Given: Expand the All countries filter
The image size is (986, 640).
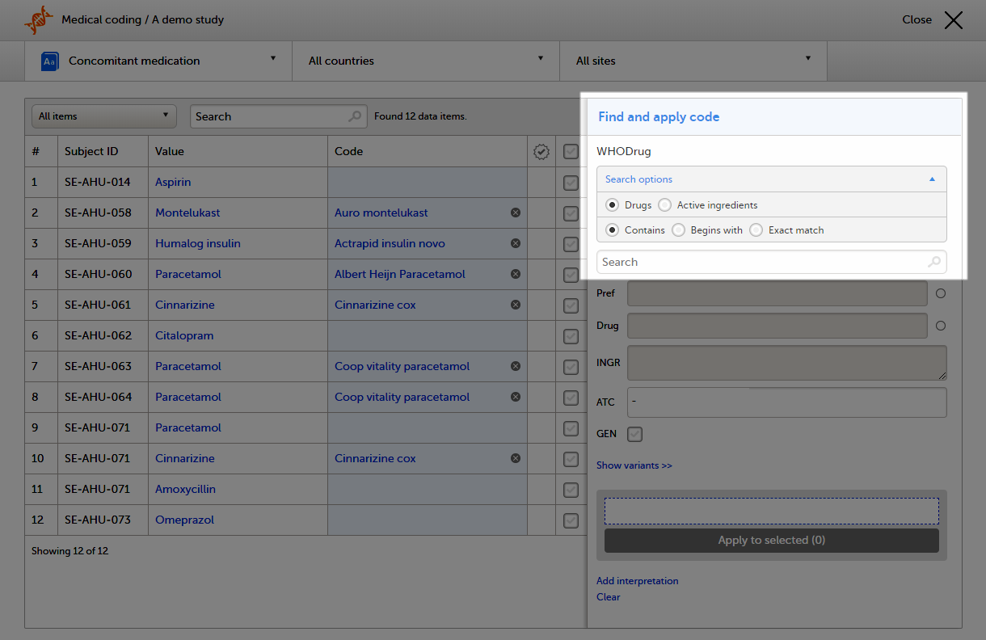Looking at the screenshot, I should (x=426, y=61).
